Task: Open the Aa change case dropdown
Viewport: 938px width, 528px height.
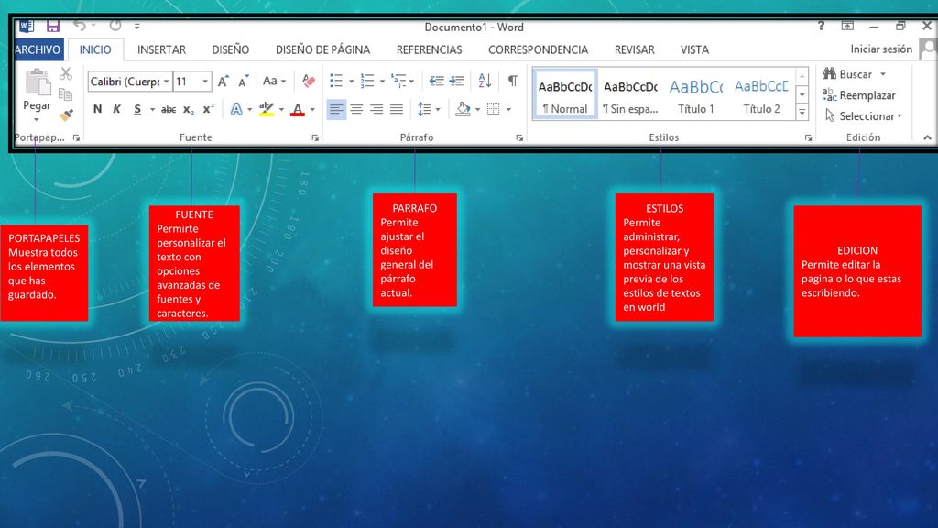Action: coord(274,81)
